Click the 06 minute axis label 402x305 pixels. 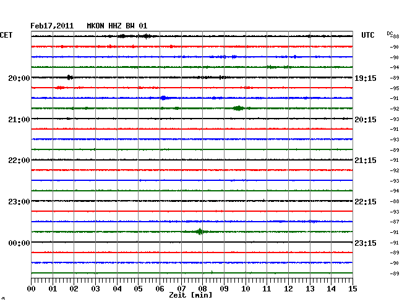point(160,288)
